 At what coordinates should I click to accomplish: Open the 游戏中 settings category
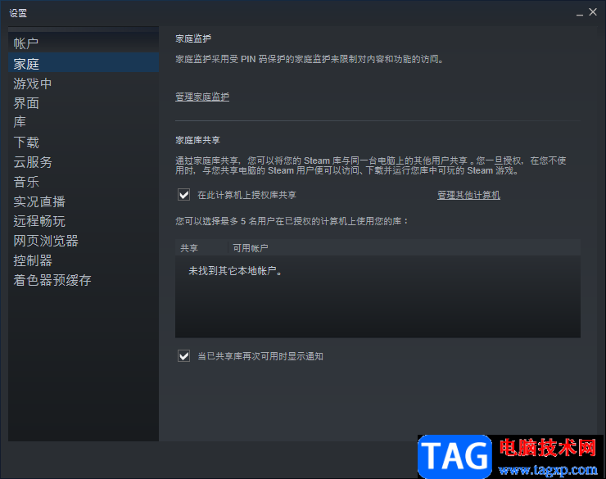pyautogui.click(x=83, y=83)
